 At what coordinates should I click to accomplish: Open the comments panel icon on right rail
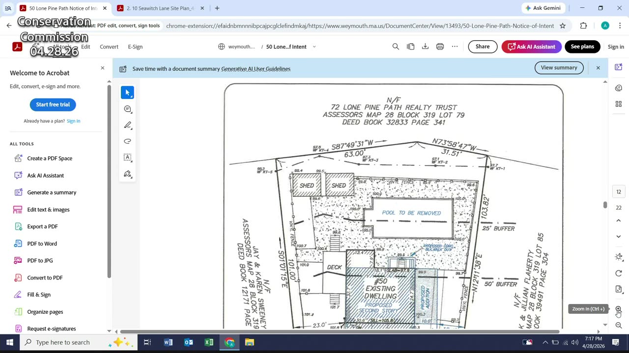[x=619, y=88]
